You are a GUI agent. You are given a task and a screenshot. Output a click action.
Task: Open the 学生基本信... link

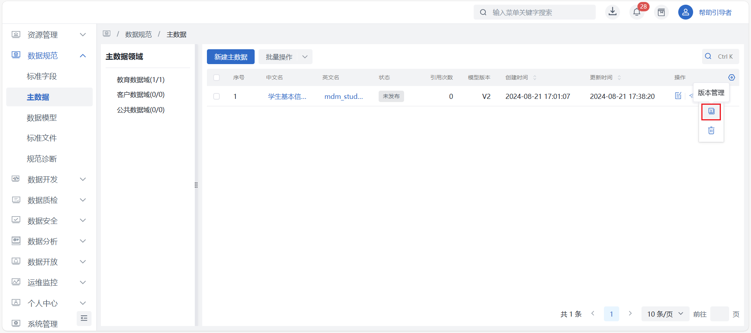click(x=287, y=97)
